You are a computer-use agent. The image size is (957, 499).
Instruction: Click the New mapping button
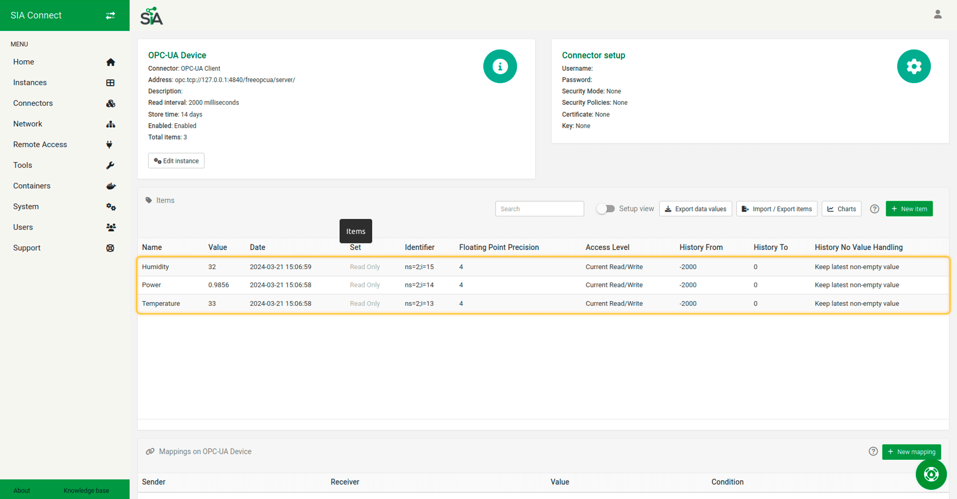(911, 452)
